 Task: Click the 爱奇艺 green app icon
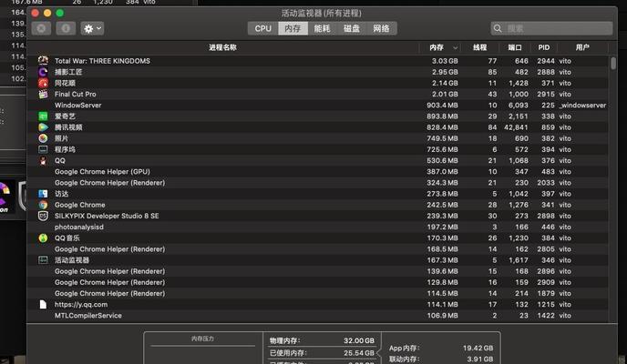[x=43, y=116]
